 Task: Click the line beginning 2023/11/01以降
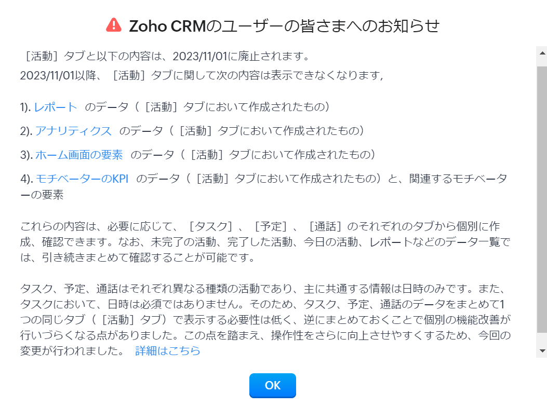point(202,75)
